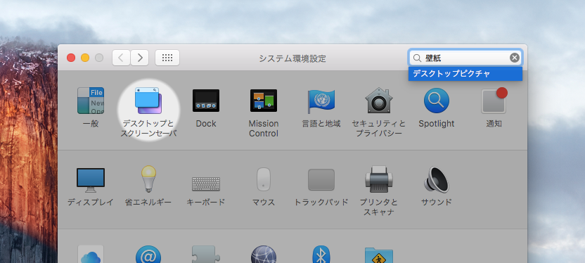Close the System Preferences window

[71, 58]
